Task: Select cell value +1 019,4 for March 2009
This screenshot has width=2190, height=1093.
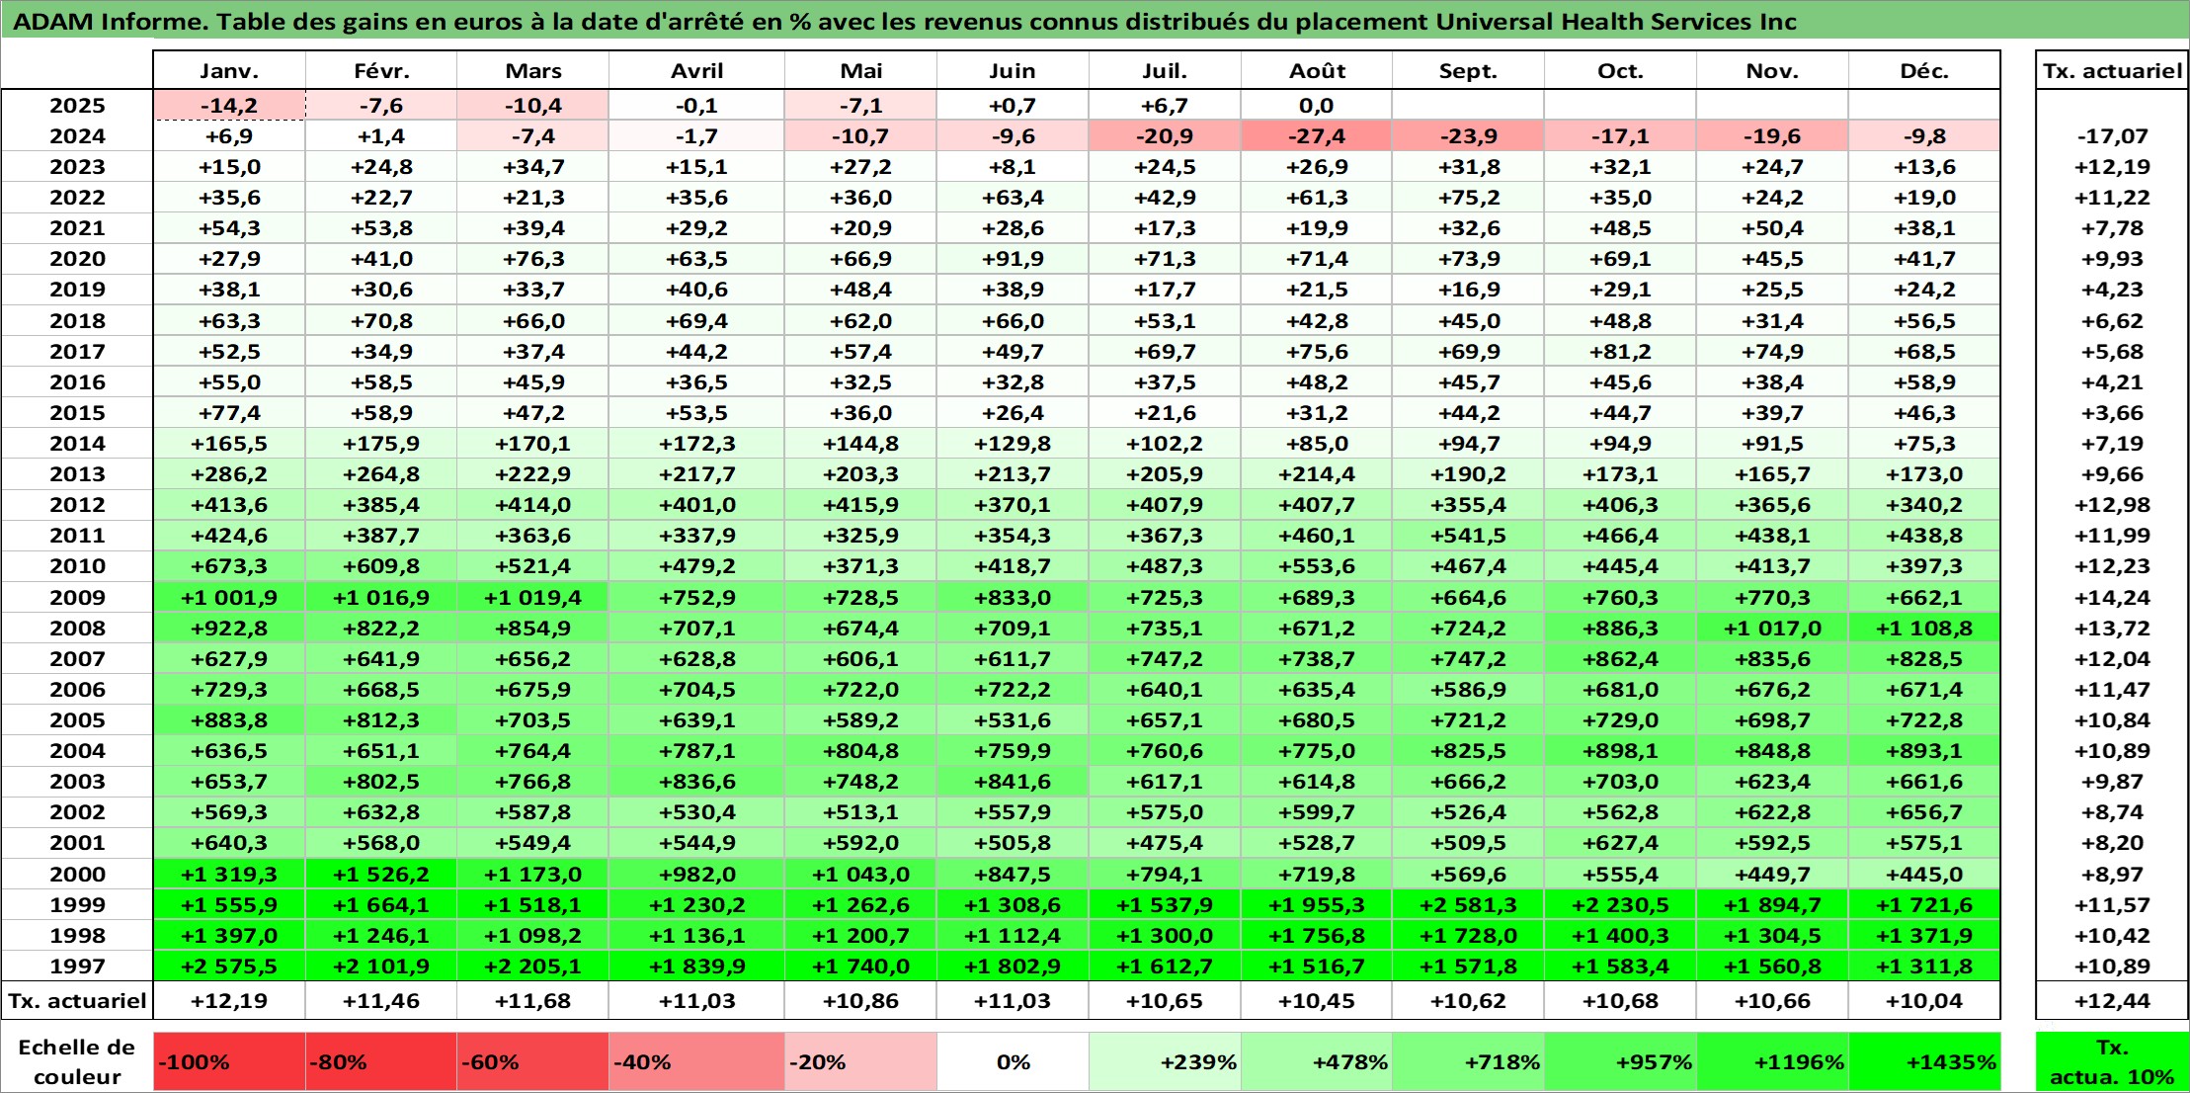Action: click(533, 598)
